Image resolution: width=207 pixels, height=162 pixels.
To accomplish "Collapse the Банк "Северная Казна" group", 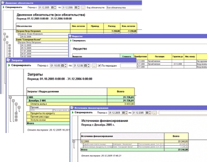I will 5,40.
